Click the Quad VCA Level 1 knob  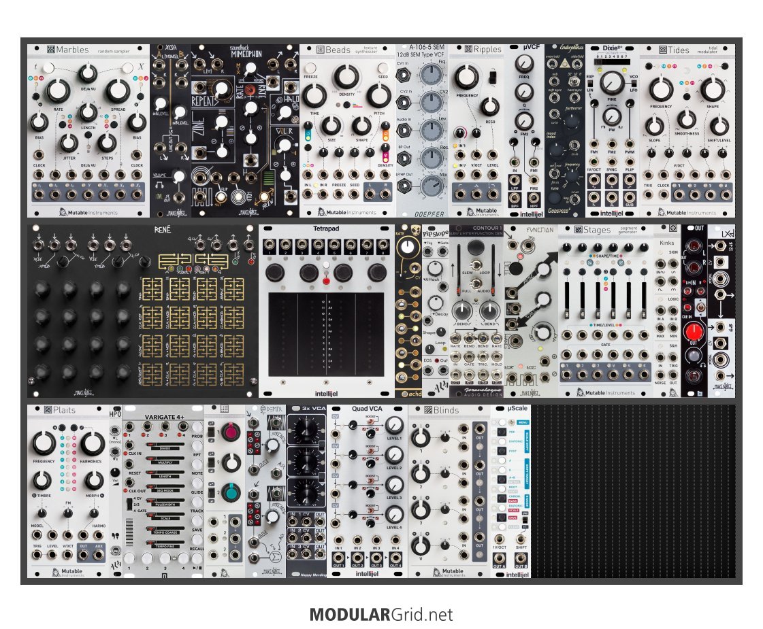click(x=393, y=426)
